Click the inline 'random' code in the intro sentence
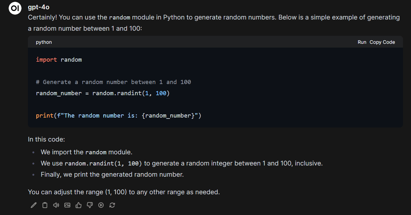Image resolution: width=411 pixels, height=215 pixels. coord(120,18)
